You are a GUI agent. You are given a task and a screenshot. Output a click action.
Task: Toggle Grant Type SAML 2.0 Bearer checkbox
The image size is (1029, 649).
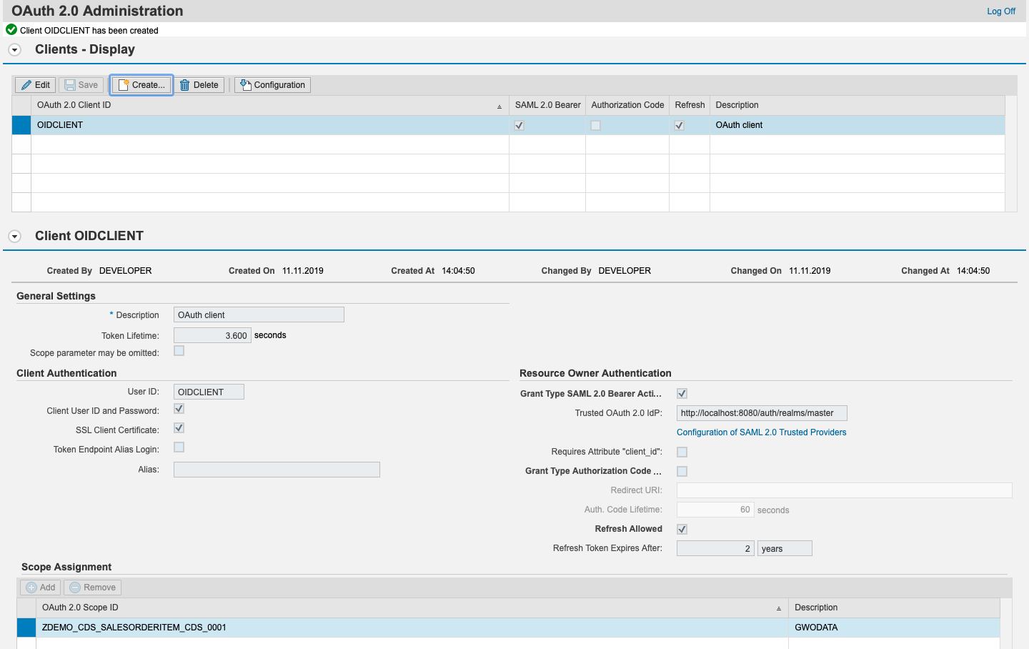pos(682,394)
